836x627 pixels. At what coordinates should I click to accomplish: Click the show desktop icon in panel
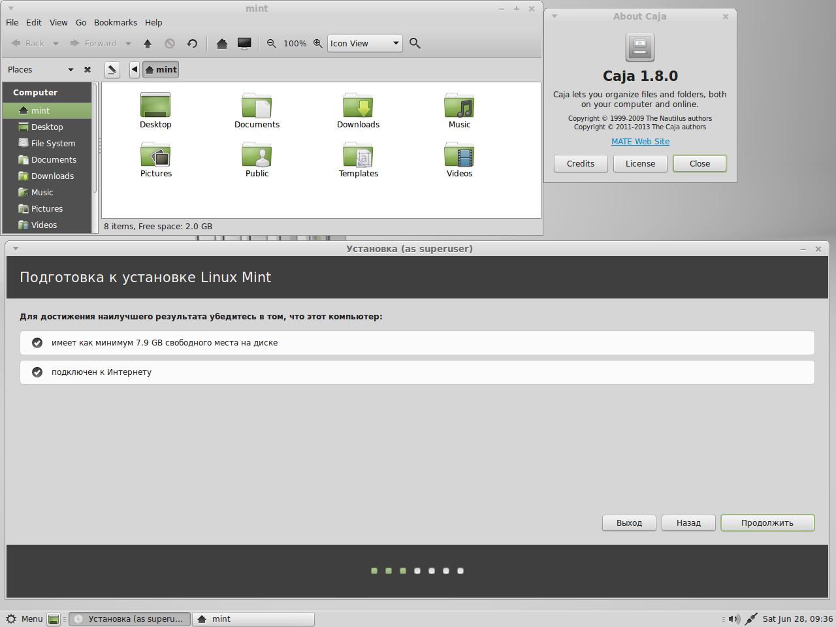point(54,619)
